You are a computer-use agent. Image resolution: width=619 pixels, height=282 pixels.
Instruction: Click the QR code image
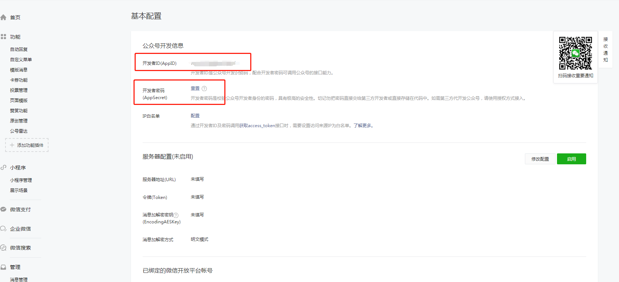pyautogui.click(x=576, y=53)
